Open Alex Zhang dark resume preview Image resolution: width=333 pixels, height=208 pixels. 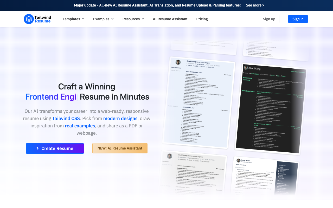point(271,109)
